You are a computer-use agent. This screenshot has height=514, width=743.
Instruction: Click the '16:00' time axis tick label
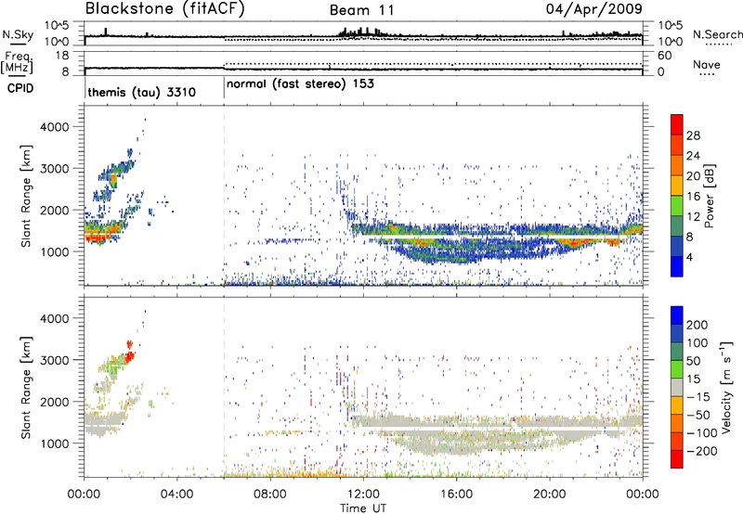[456, 495]
